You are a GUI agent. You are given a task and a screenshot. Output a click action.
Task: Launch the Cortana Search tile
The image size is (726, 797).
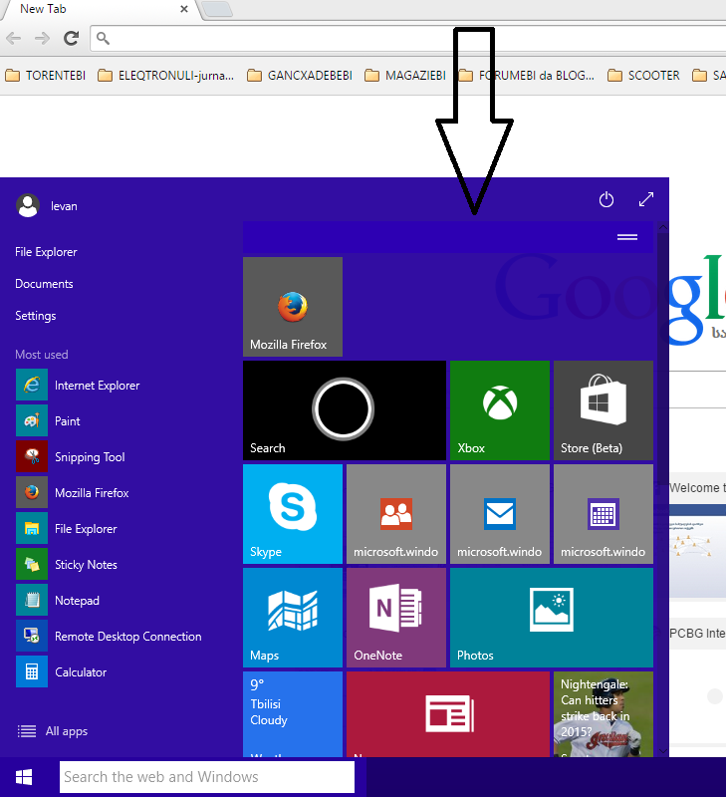(x=345, y=410)
